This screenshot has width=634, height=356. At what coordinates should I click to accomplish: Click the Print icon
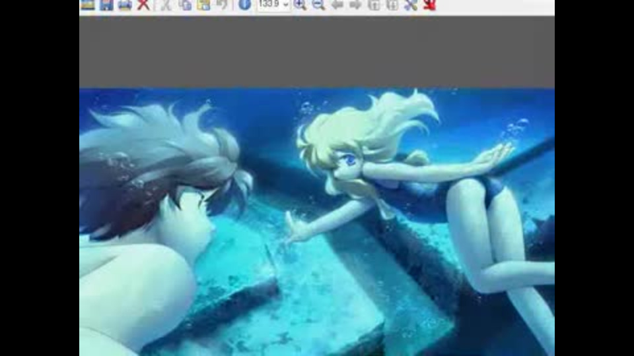125,5
